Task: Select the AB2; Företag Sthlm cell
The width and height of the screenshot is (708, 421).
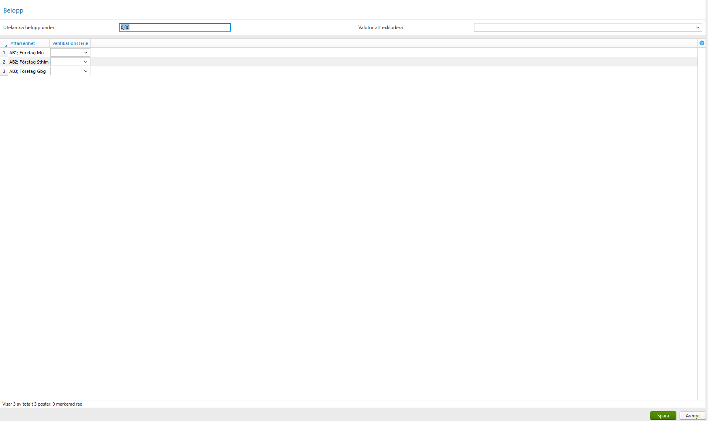Action: [29, 62]
